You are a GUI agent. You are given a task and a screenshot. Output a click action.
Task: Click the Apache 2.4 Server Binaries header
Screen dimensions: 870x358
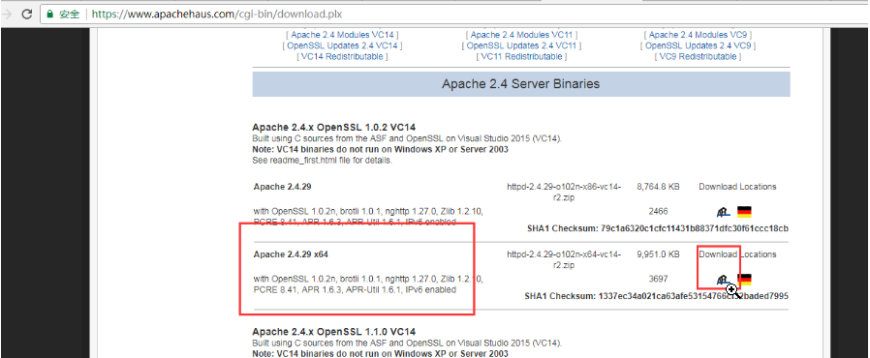click(521, 84)
